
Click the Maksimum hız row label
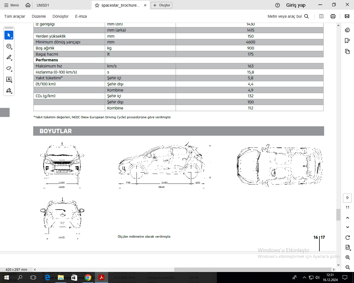[49, 66]
